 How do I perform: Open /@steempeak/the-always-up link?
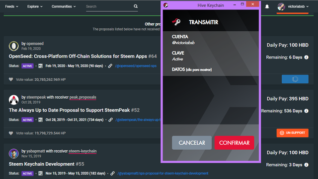click(x=138, y=119)
